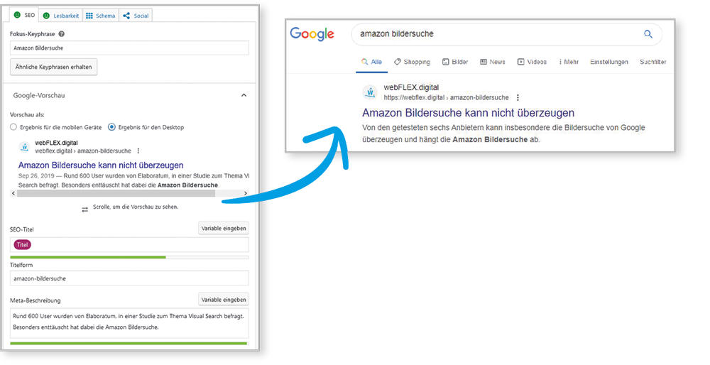Viewport: 710px width, 365px height.
Task: Switch to the Social tab
Action: point(136,16)
